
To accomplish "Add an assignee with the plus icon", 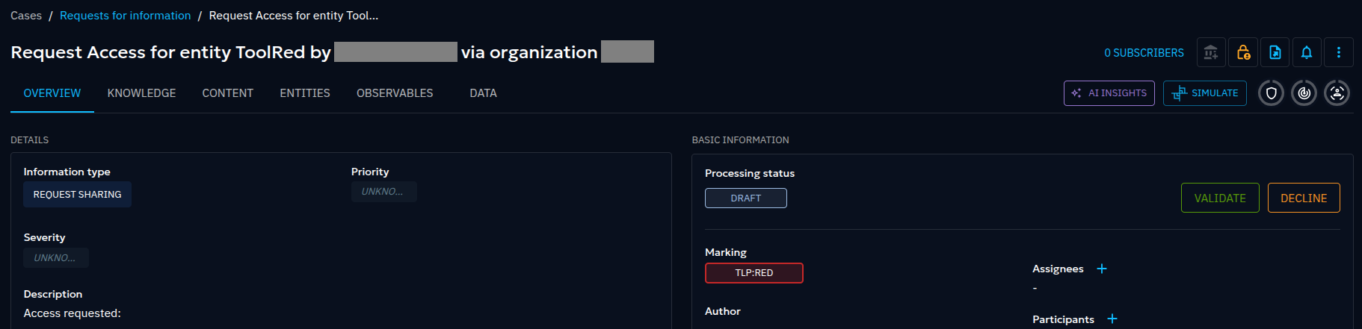I will click(1101, 269).
